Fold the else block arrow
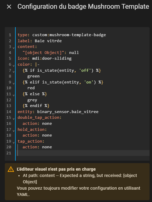The image size is (152, 202). pyautogui.click(x=14, y=95)
